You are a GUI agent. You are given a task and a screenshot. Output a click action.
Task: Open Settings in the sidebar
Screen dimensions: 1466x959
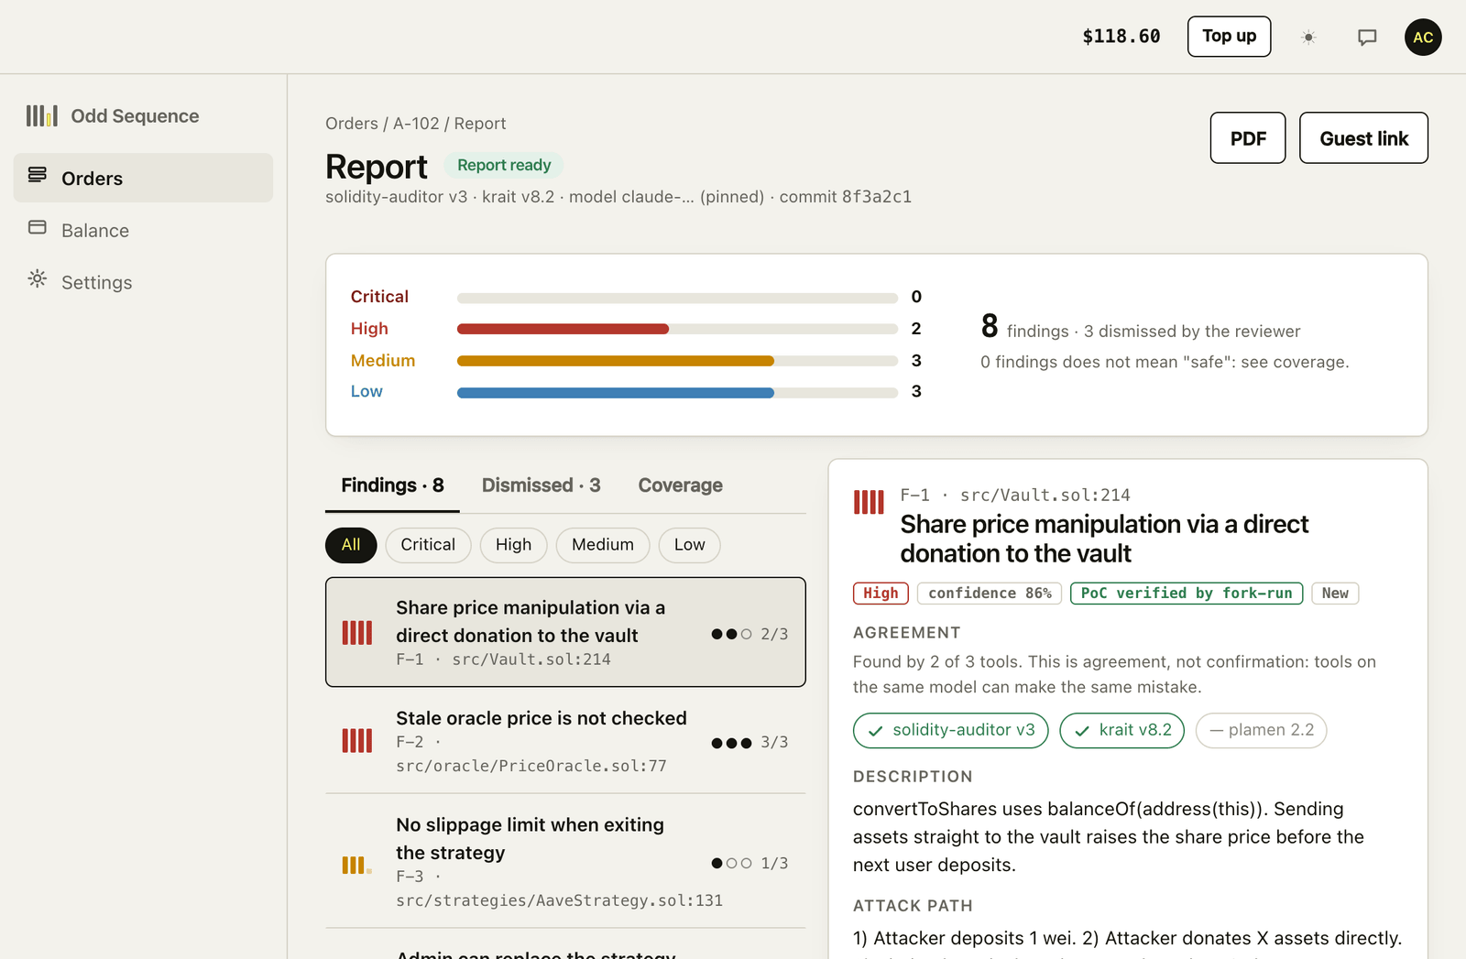click(x=143, y=282)
